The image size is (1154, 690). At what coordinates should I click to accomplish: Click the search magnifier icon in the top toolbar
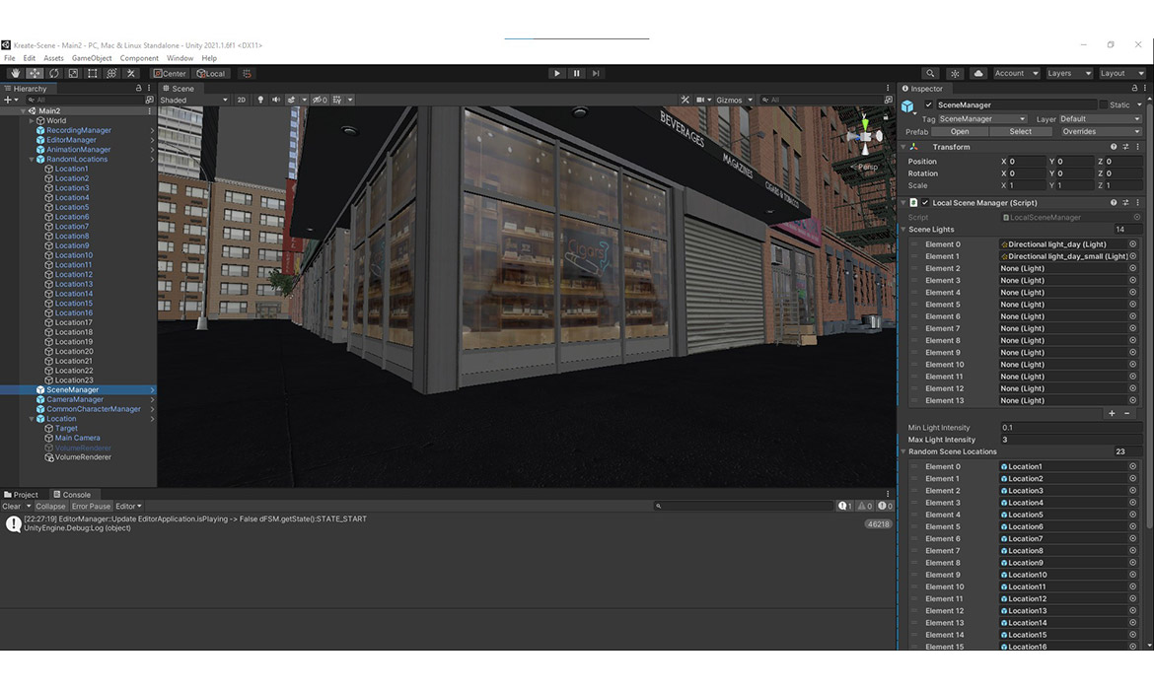930,73
